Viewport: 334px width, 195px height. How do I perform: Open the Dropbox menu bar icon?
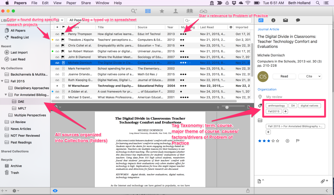point(234,3)
